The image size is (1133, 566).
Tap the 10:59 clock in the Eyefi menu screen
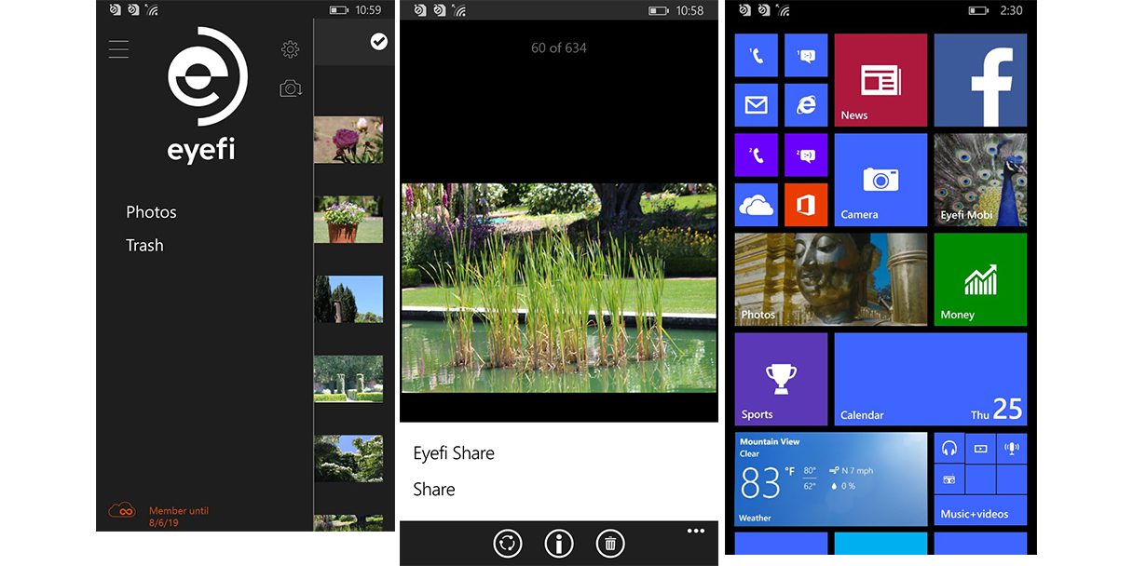pyautogui.click(x=368, y=10)
